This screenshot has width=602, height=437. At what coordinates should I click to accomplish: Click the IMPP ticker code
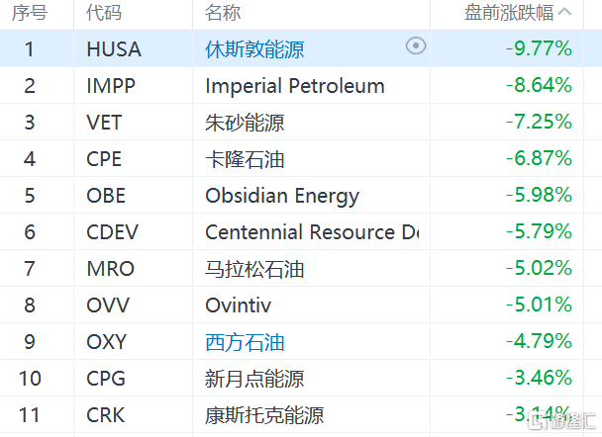tap(111, 85)
